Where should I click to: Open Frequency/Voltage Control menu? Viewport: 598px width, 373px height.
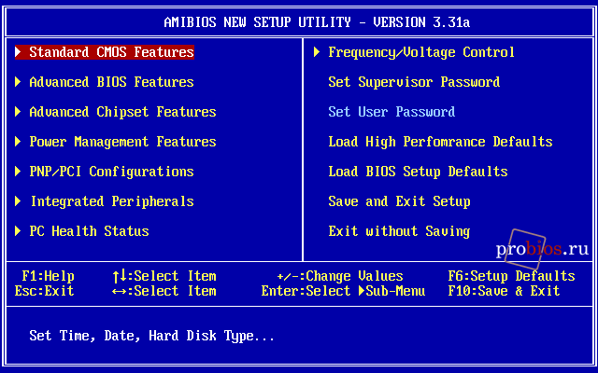(x=421, y=52)
